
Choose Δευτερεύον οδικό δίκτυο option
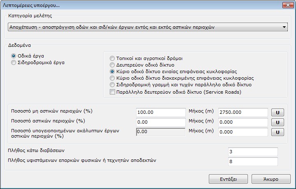pos(113,65)
